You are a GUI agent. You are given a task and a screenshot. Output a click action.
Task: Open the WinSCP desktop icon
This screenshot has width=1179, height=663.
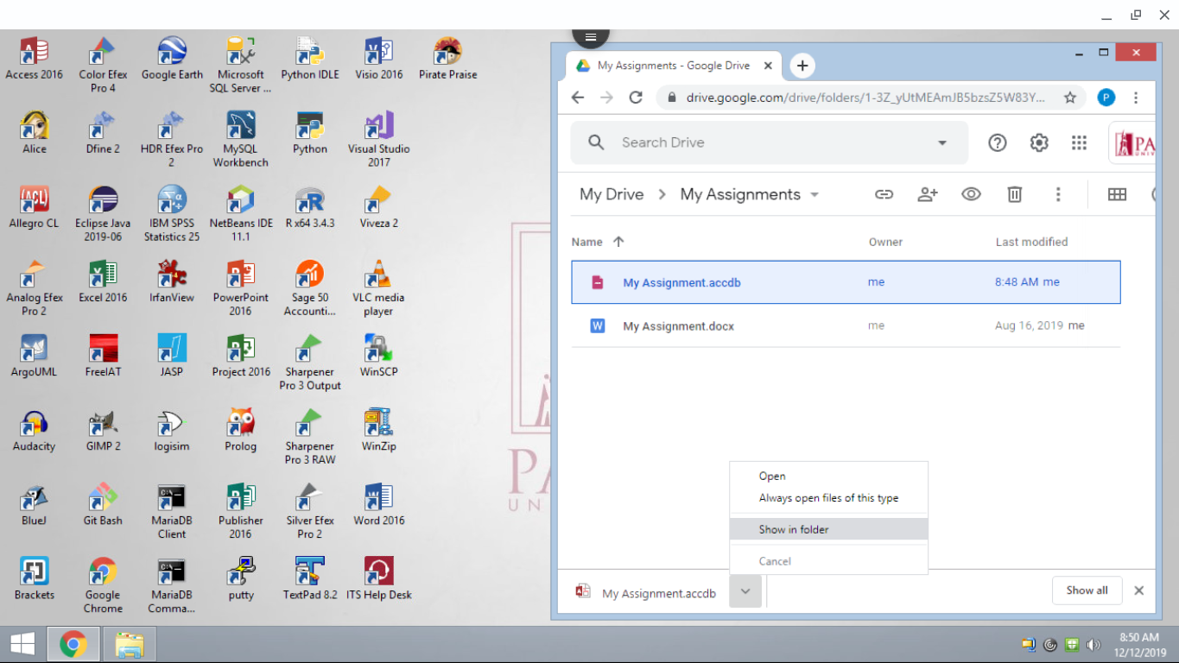click(x=378, y=355)
